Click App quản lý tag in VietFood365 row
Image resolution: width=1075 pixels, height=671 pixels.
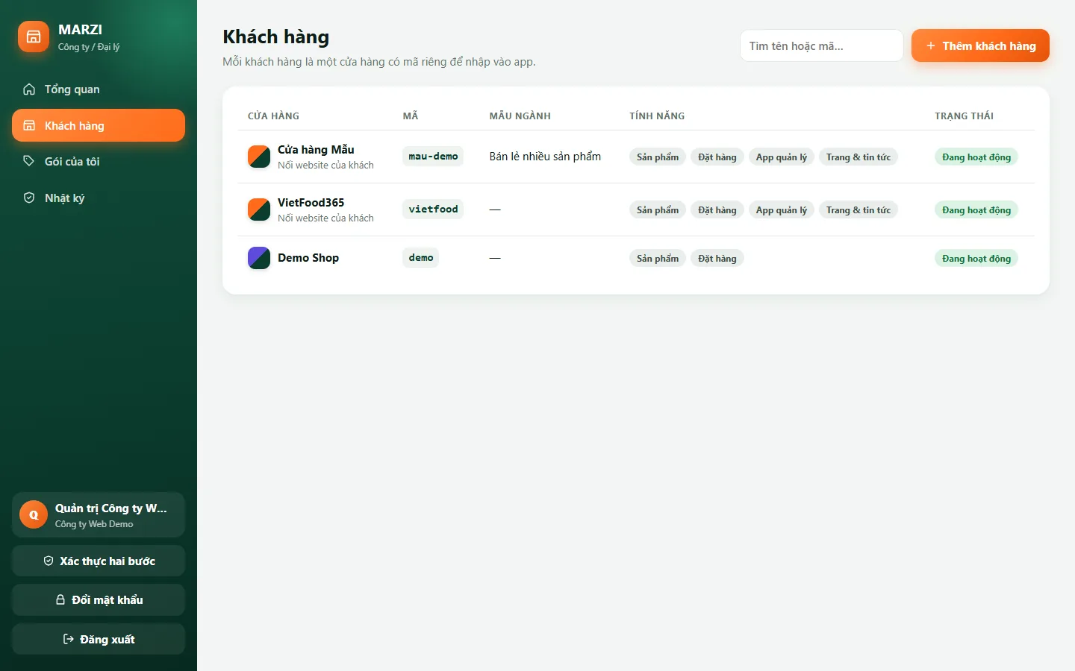coord(782,210)
